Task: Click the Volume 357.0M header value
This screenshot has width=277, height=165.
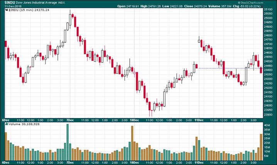Action: point(220,6)
